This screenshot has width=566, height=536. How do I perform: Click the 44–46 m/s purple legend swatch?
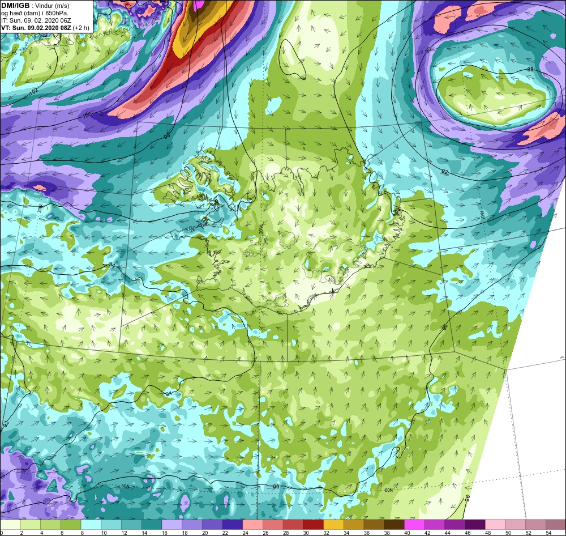pos(455,525)
